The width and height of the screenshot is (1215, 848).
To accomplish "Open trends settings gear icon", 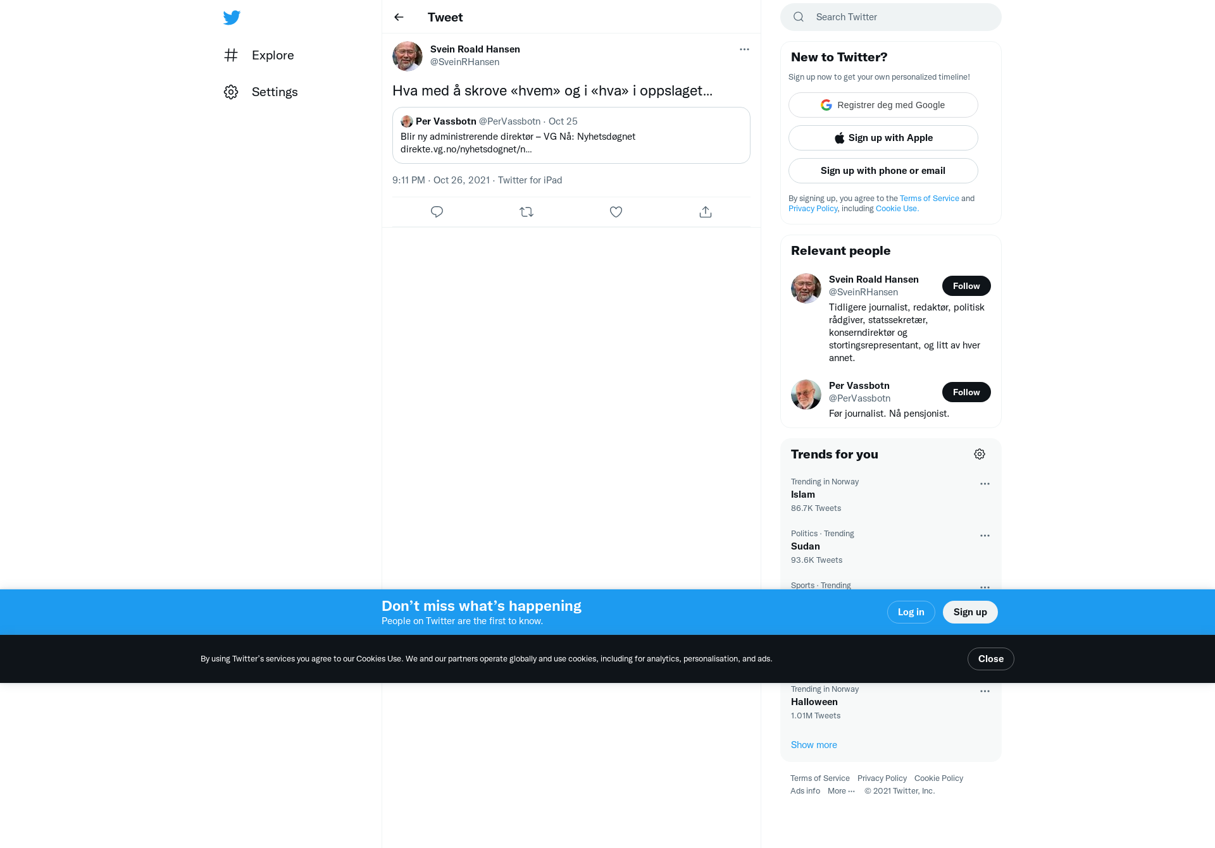I will [980, 454].
